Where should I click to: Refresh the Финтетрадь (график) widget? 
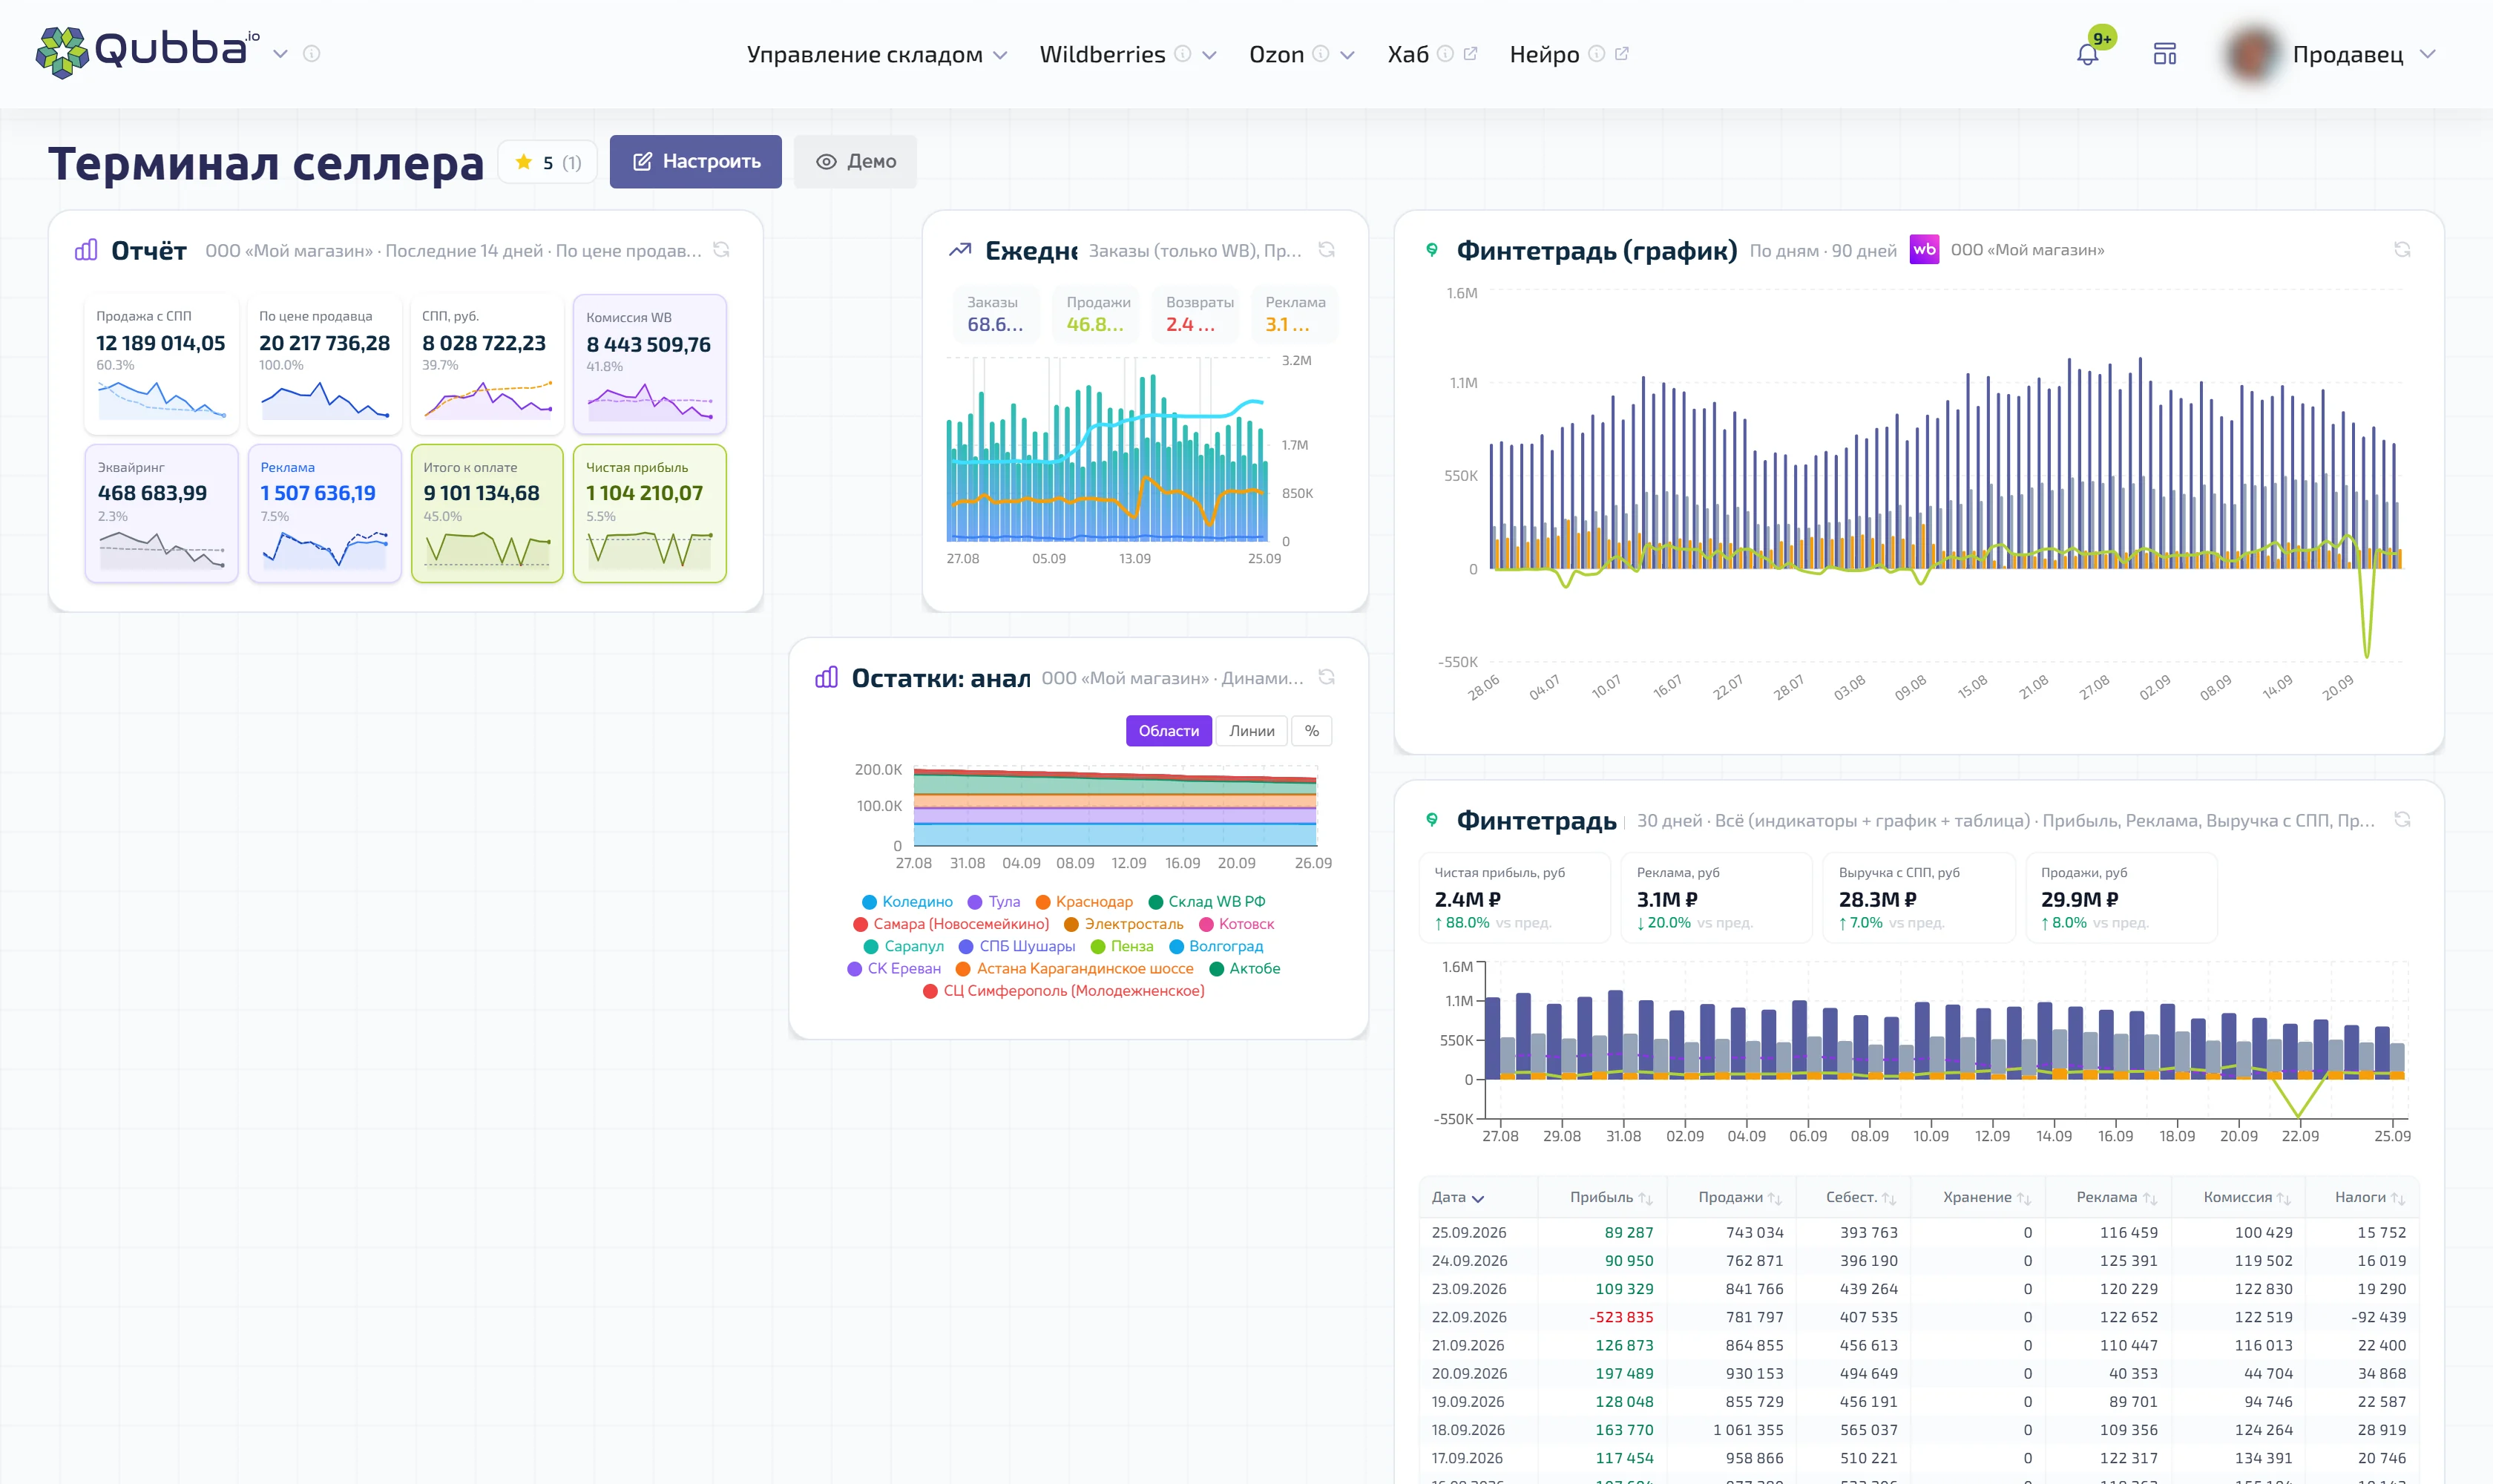click(x=2402, y=250)
